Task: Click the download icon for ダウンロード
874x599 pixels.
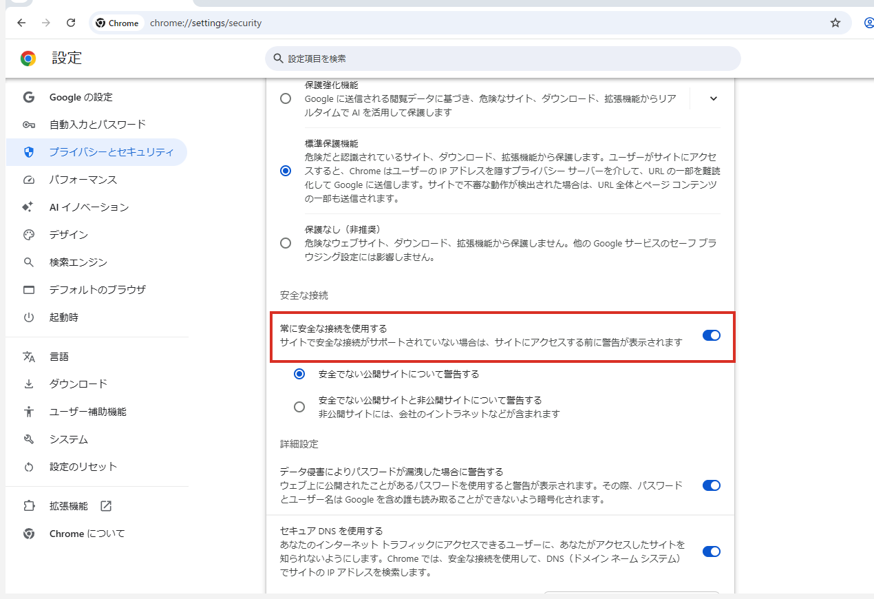Action: [x=28, y=384]
